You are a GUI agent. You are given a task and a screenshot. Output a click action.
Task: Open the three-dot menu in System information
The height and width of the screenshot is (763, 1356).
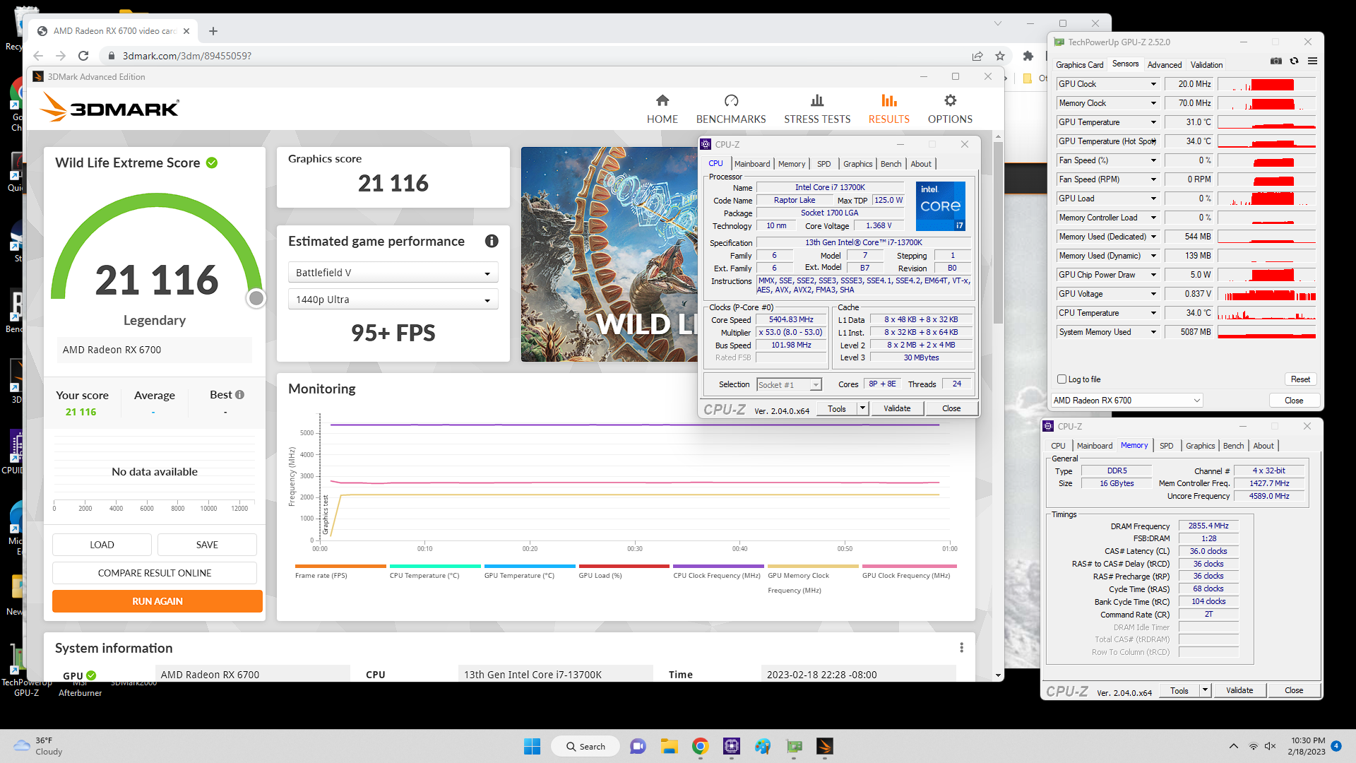pyautogui.click(x=961, y=648)
